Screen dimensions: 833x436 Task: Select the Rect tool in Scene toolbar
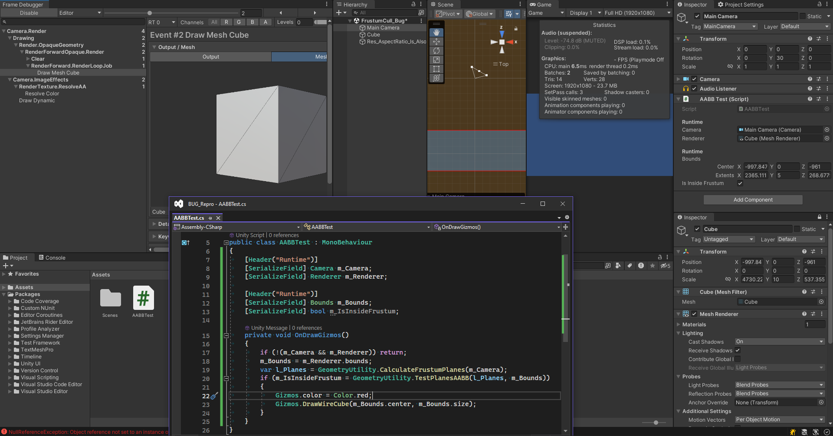436,68
